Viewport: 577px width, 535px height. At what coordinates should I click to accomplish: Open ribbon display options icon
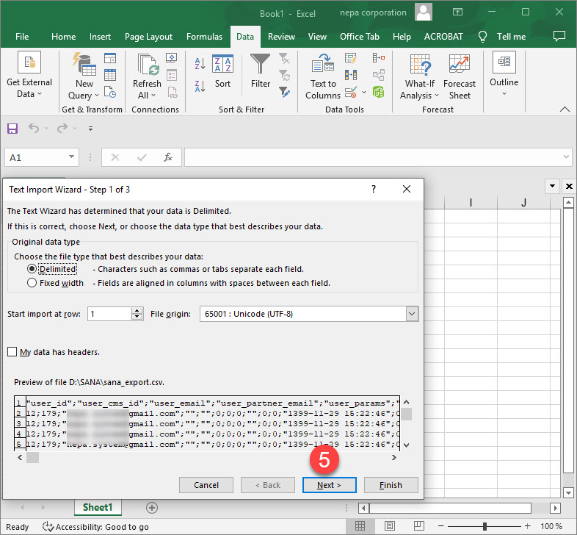(457, 12)
